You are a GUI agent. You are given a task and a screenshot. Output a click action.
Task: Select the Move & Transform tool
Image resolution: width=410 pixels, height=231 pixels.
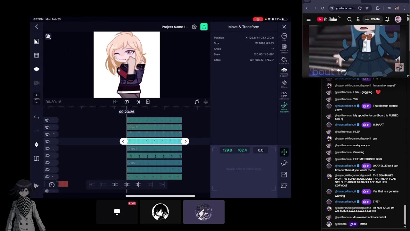point(284,108)
